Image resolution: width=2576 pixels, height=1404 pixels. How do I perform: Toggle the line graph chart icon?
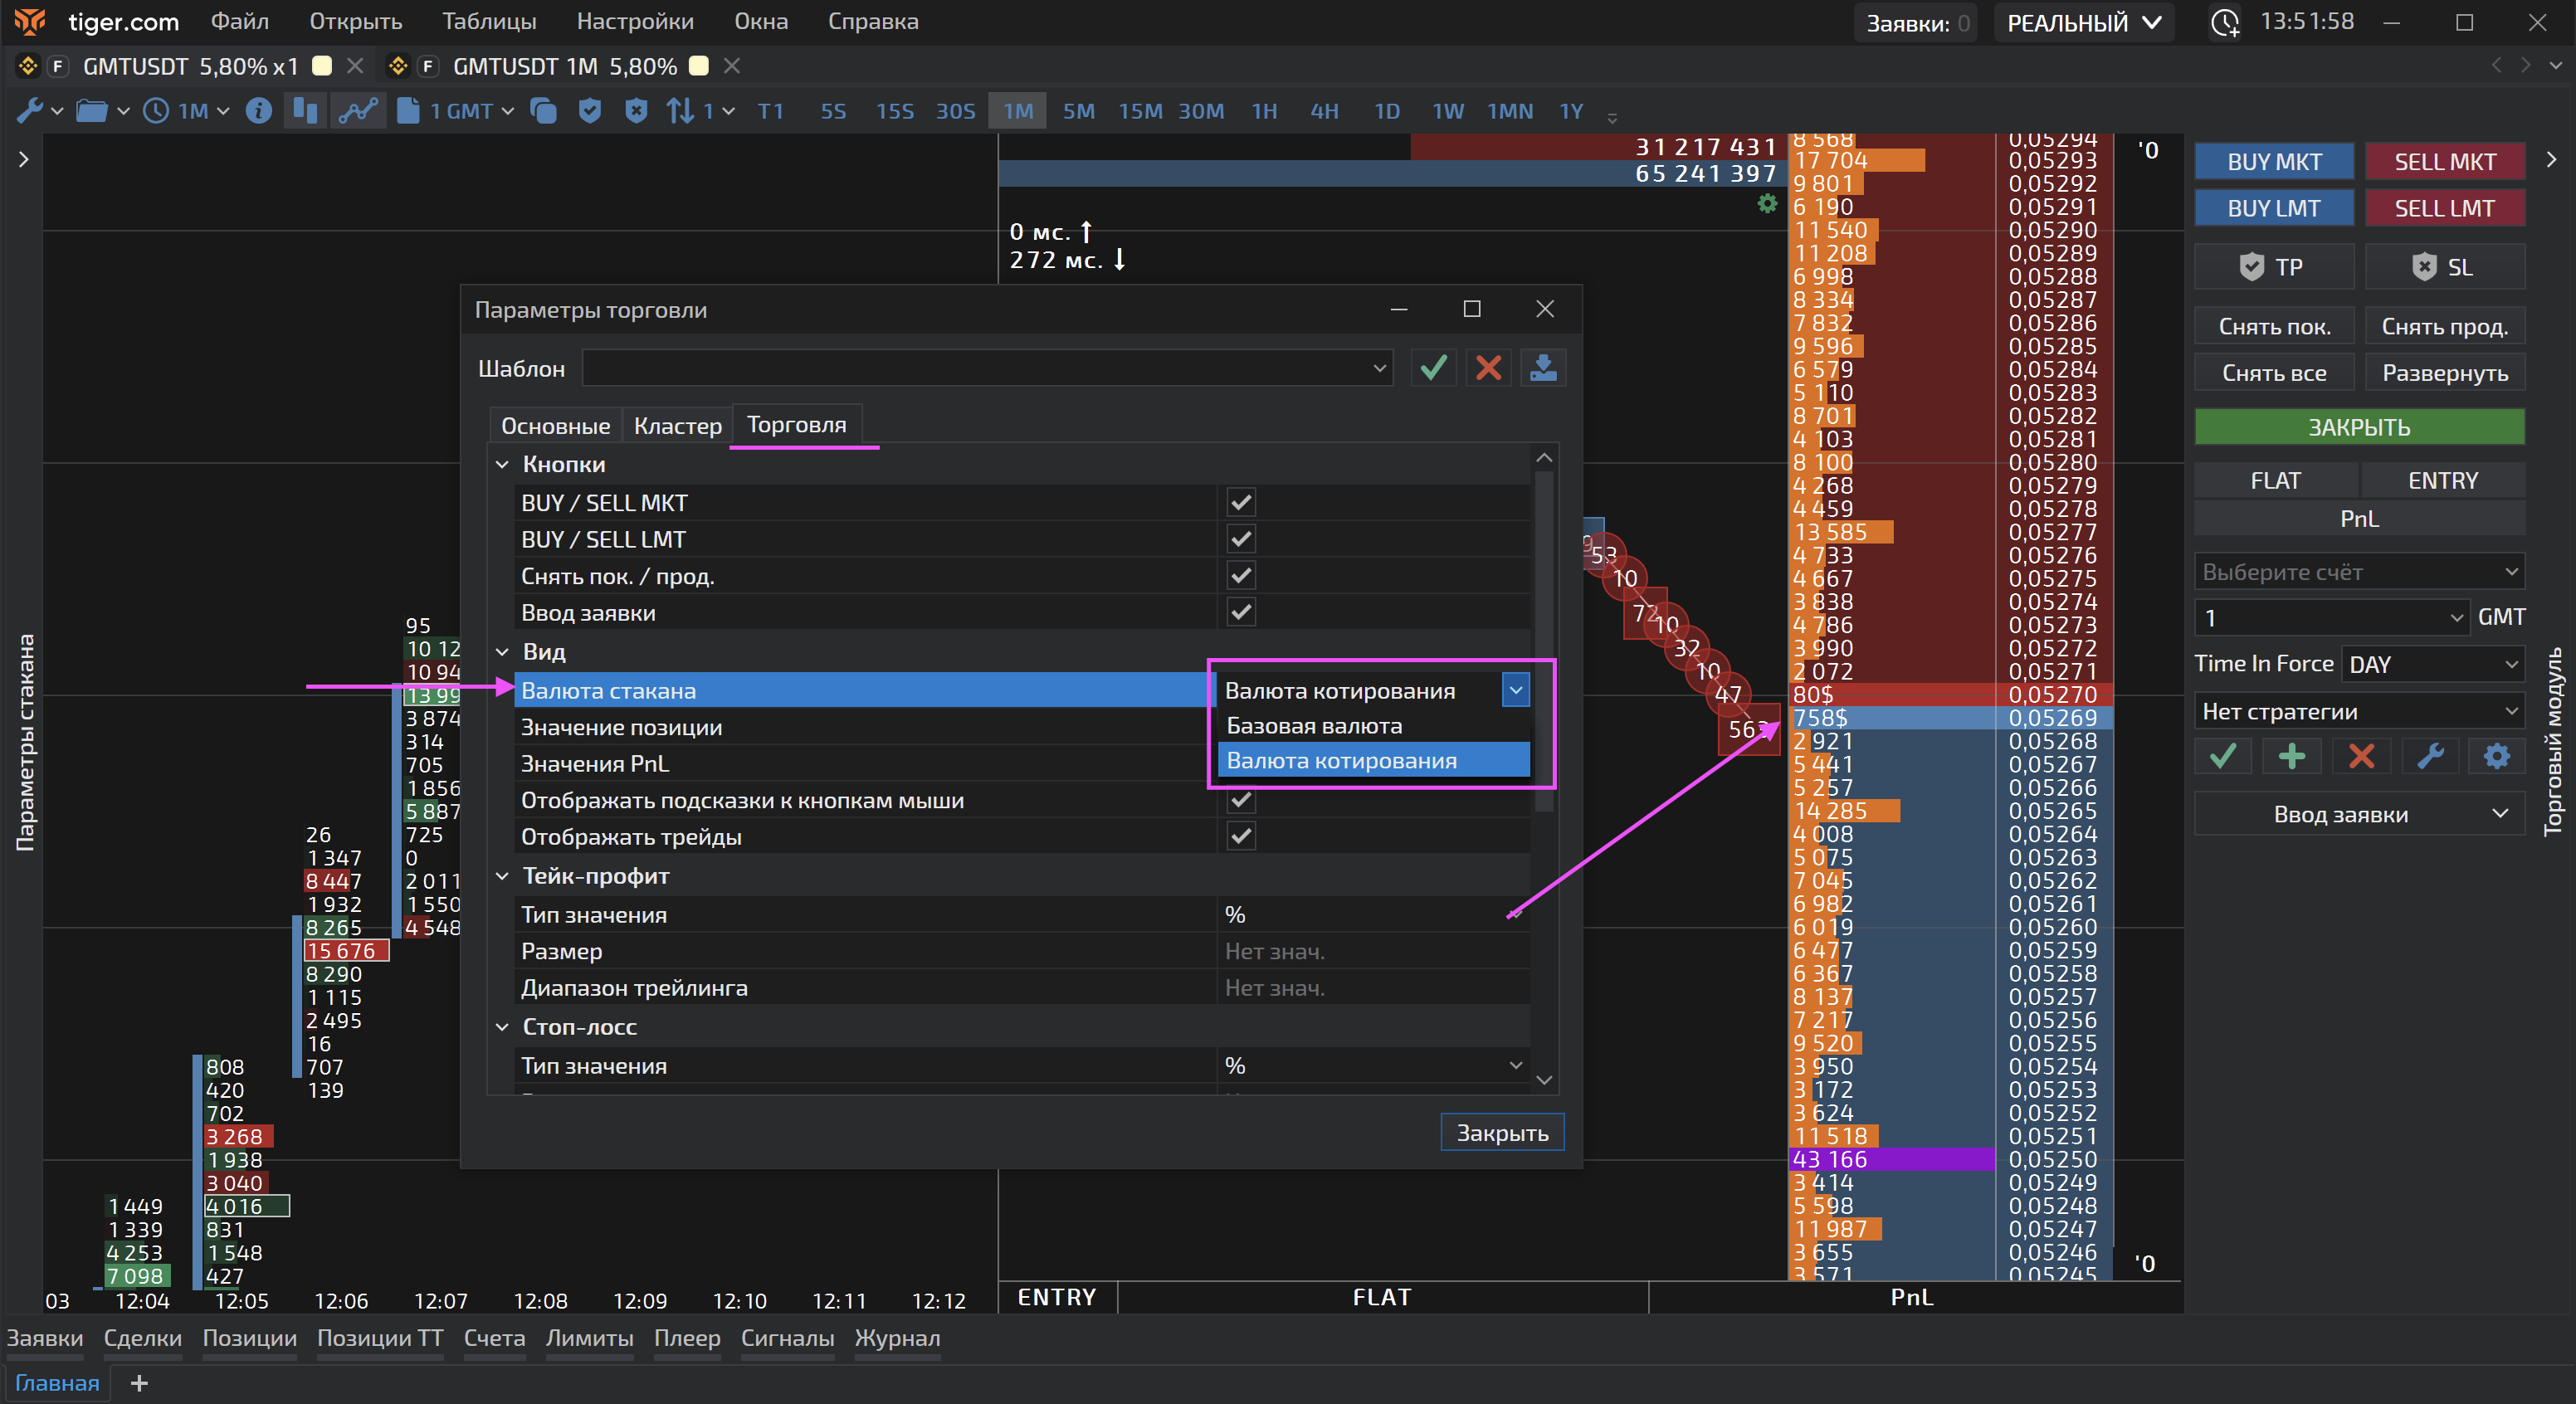point(358,111)
